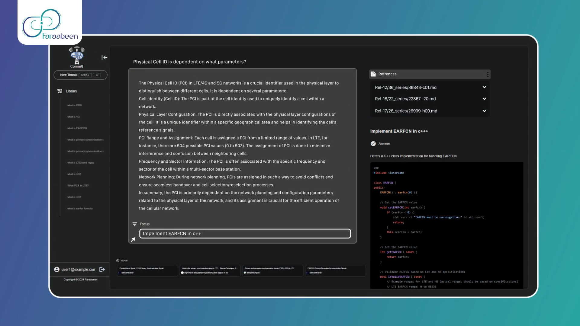
Task: Select the 'what is earfcn formula' thread
Action: pyautogui.click(x=80, y=209)
